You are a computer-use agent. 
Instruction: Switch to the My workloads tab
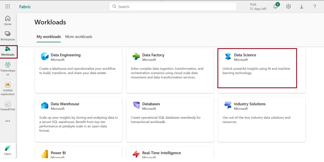pyautogui.click(x=49, y=37)
